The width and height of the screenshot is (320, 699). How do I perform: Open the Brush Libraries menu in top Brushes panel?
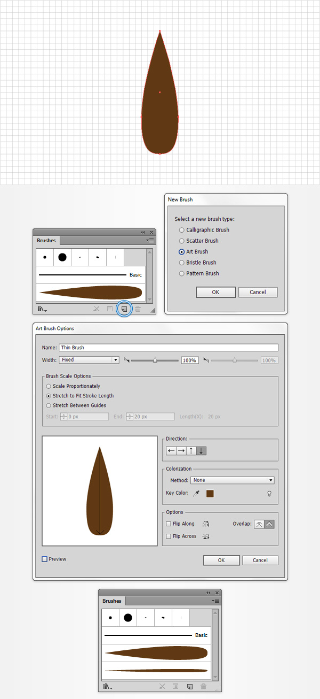pos(42,309)
